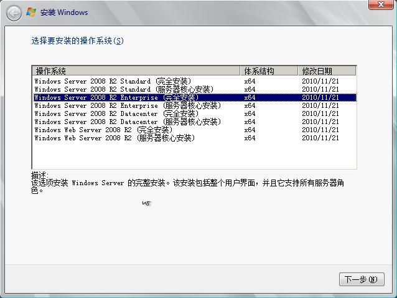This screenshot has width=397, height=298.
Task: Select Windows Server 2008 R2 Datacenter full installation
Action: point(194,113)
